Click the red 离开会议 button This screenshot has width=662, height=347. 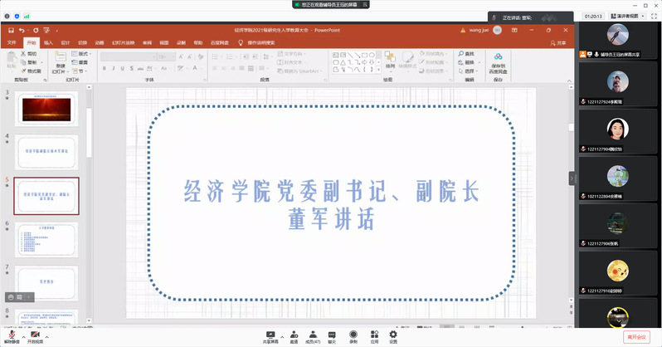point(637,336)
